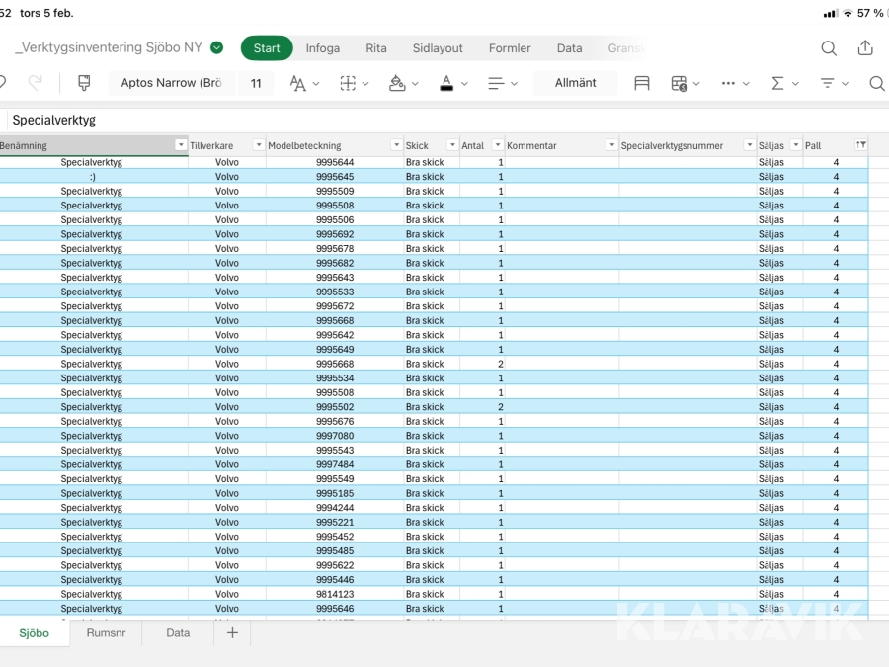Add a new sheet with plus button
Screen dimensions: 889x667
pos(232,632)
